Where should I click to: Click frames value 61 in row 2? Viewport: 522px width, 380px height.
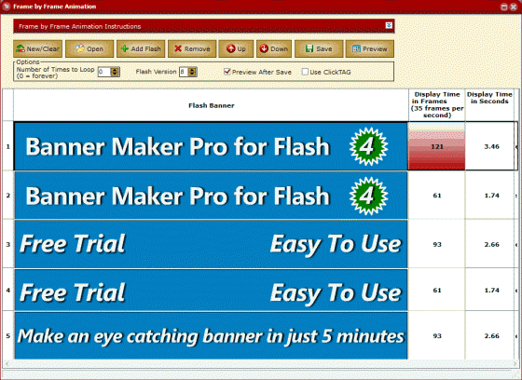437,196
